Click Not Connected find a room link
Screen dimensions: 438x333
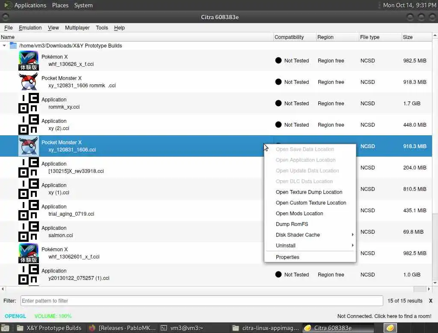pos(384,316)
